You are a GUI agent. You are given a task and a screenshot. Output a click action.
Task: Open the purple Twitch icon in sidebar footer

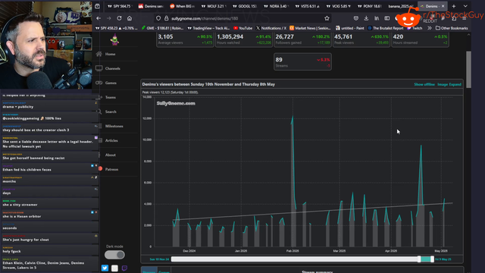coord(124,268)
